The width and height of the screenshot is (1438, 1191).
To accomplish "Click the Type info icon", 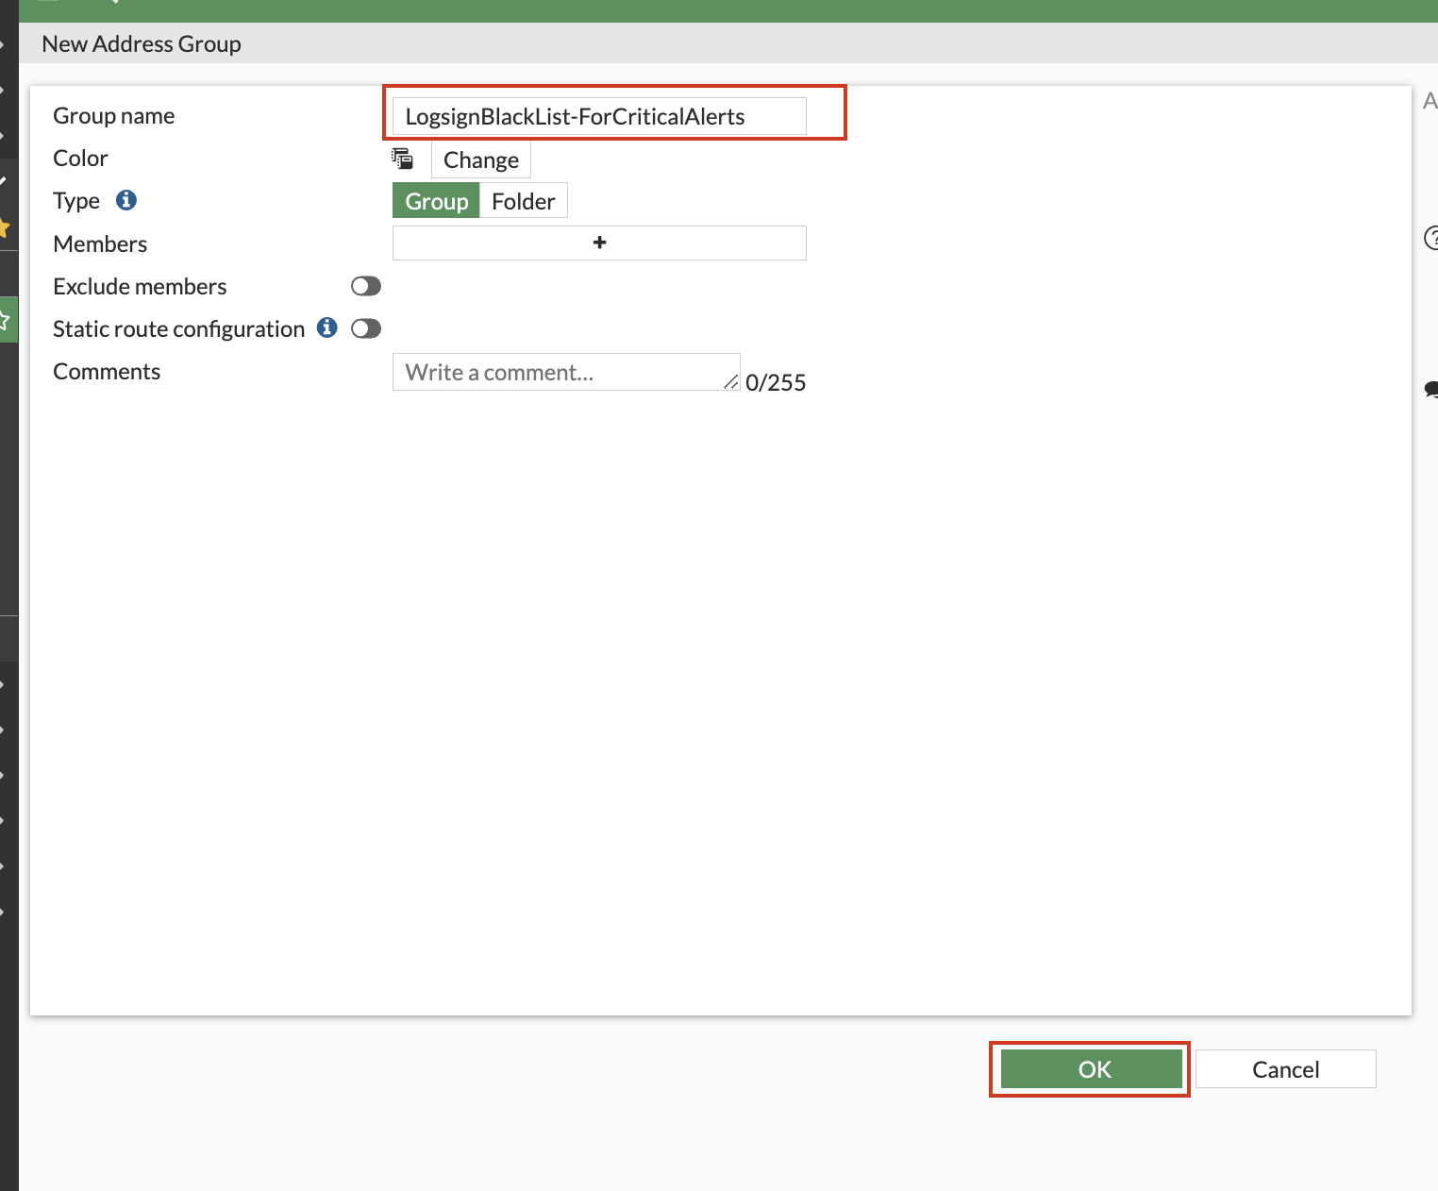I will (x=126, y=200).
